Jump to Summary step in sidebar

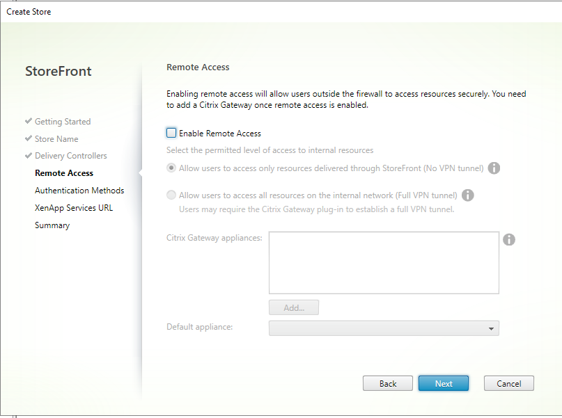(52, 225)
